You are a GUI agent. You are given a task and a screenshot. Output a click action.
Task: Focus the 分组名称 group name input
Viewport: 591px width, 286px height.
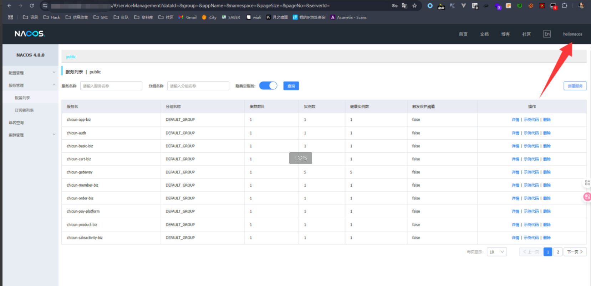point(198,86)
